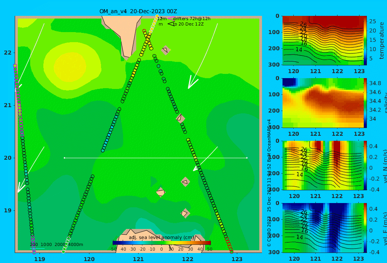Viewport: 387px width, 263px height.
Task: Click the "300" depth label of salinity panel
Action: pyautogui.click(x=274, y=127)
